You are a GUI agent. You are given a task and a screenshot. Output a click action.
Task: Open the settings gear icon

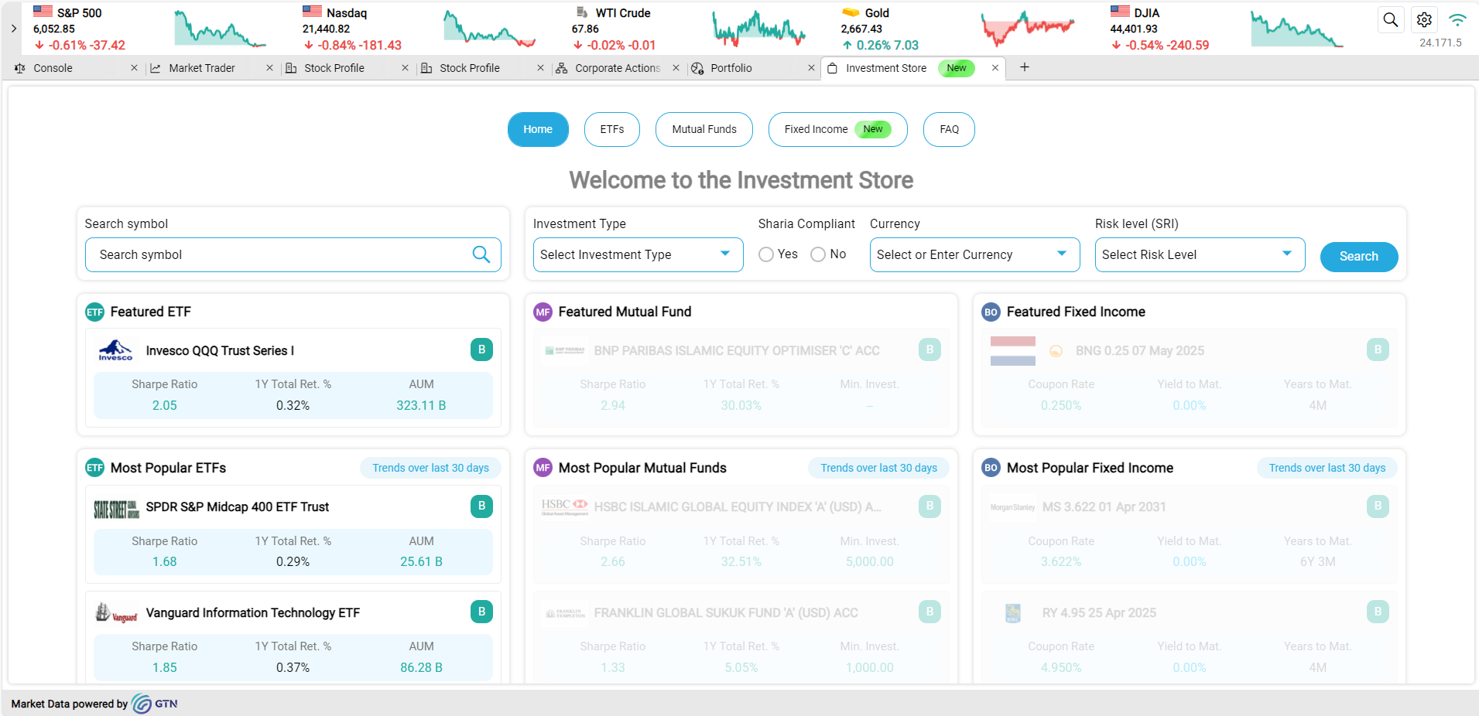1424,20
